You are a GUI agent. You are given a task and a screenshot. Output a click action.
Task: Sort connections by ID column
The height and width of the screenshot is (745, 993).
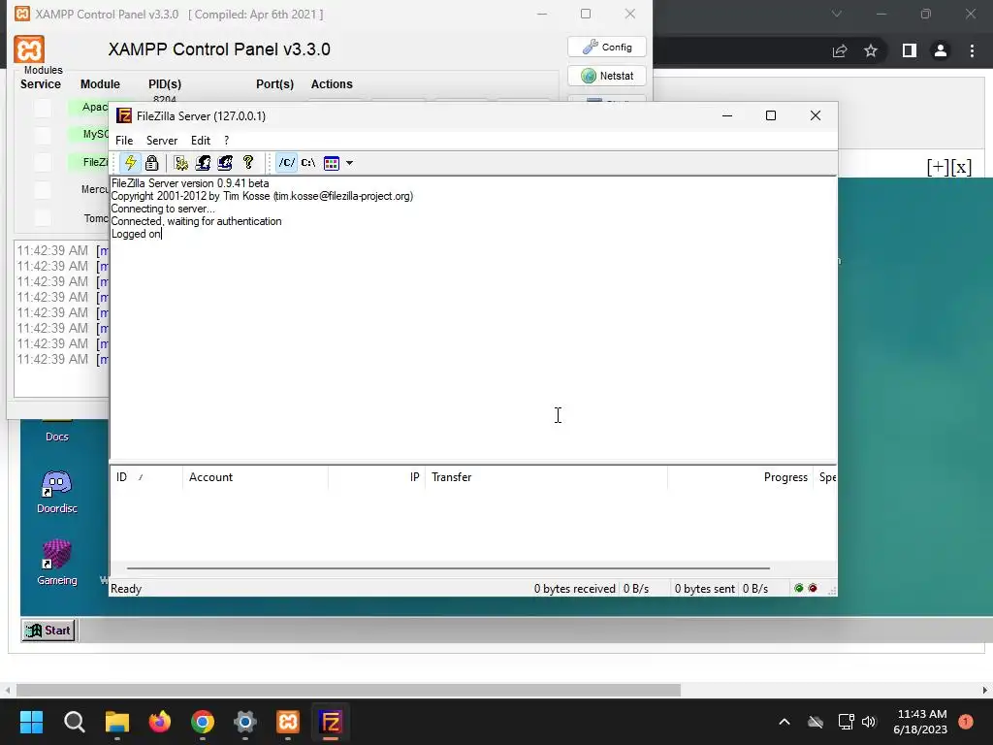click(x=146, y=477)
